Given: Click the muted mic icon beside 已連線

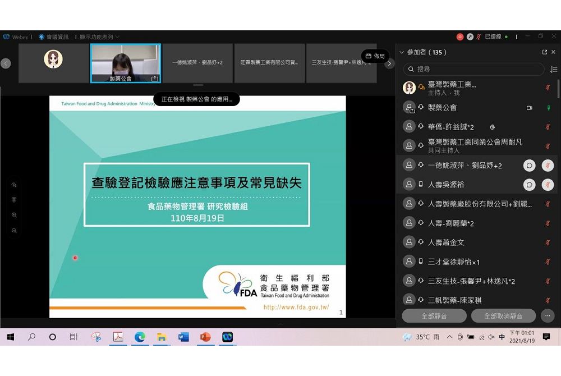Looking at the screenshot, I should coord(479,37).
